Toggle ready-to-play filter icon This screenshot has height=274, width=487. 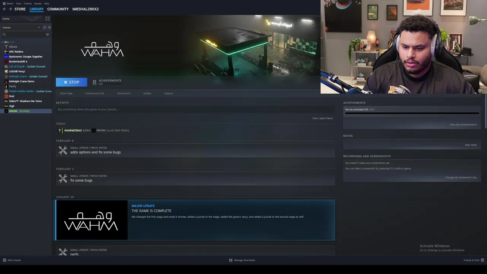pos(49,27)
